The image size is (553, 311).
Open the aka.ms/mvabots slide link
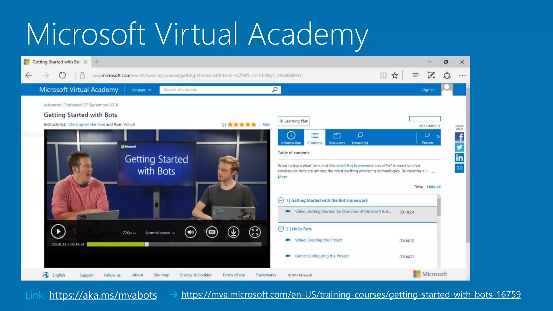(x=103, y=295)
